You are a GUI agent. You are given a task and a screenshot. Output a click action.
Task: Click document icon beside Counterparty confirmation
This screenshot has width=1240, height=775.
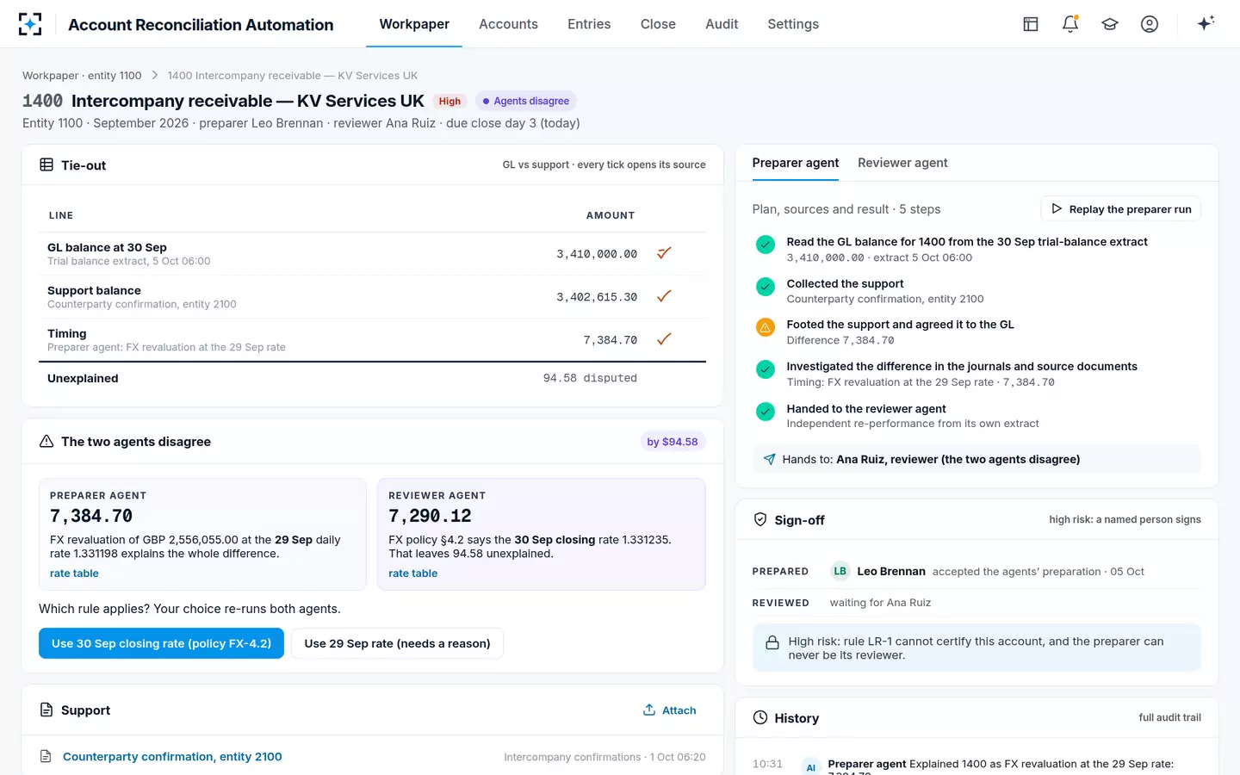[46, 756]
